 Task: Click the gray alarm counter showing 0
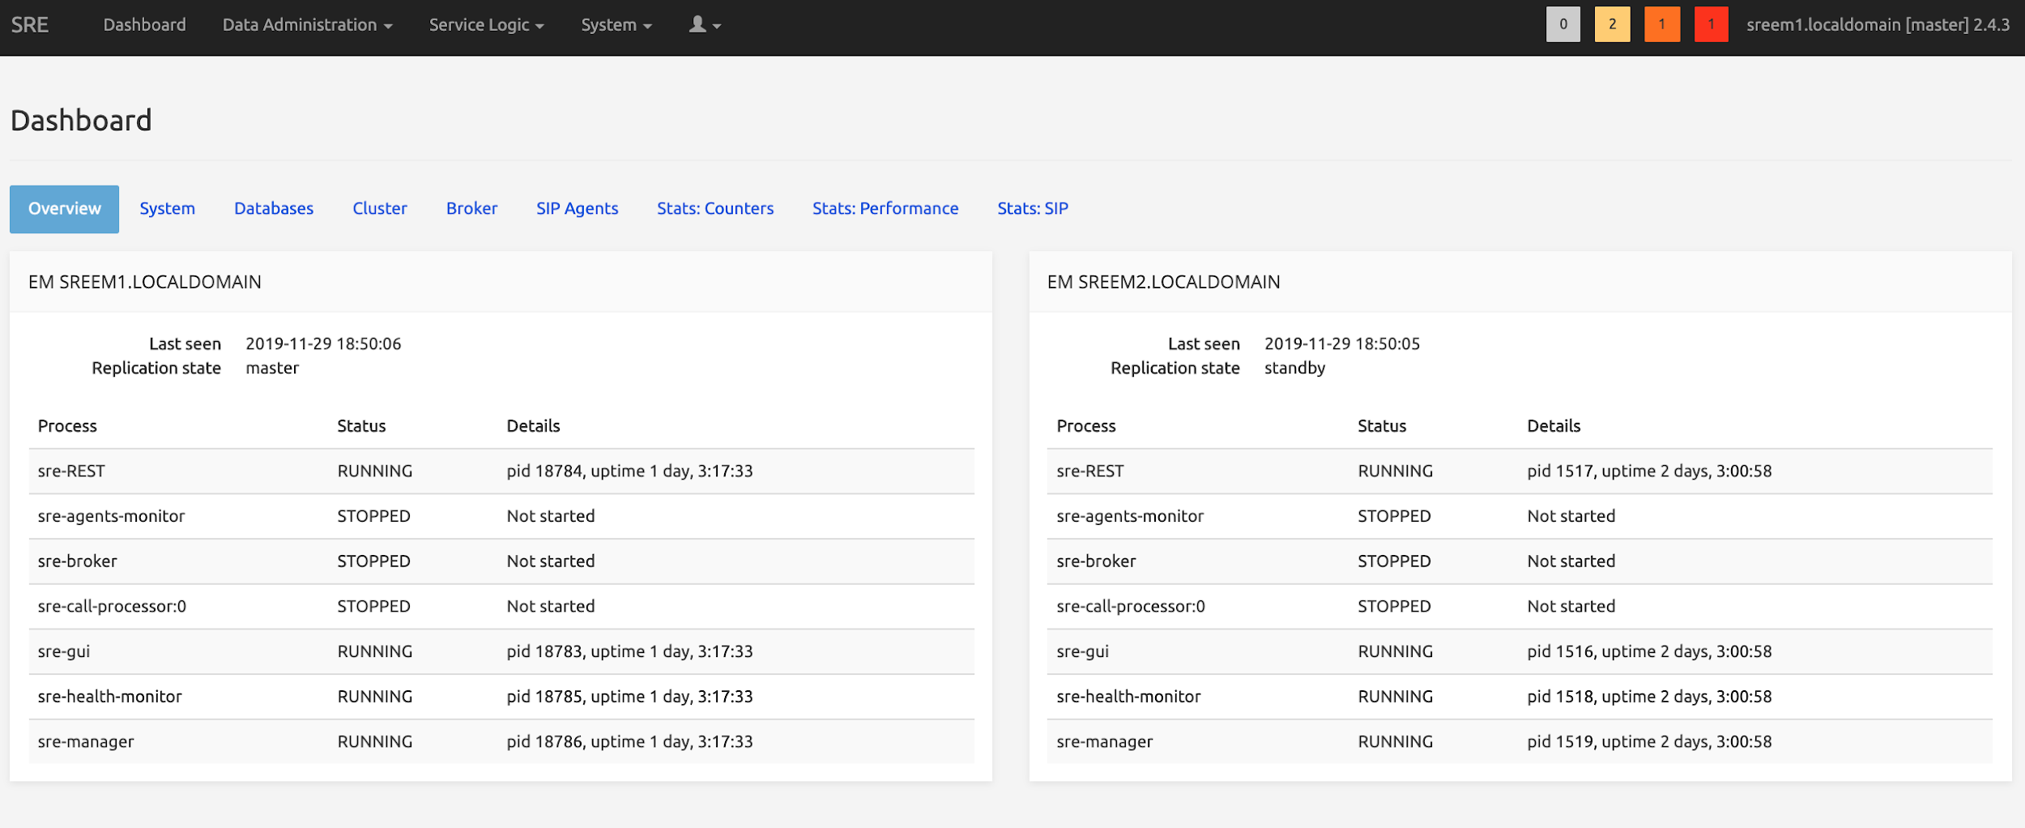[x=1563, y=24]
